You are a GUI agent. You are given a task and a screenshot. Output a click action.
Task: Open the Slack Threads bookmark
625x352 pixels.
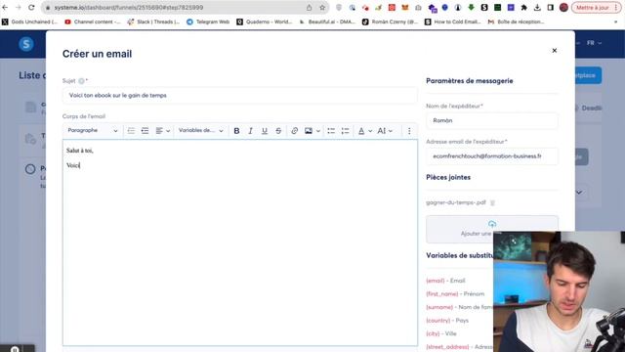coord(153,22)
